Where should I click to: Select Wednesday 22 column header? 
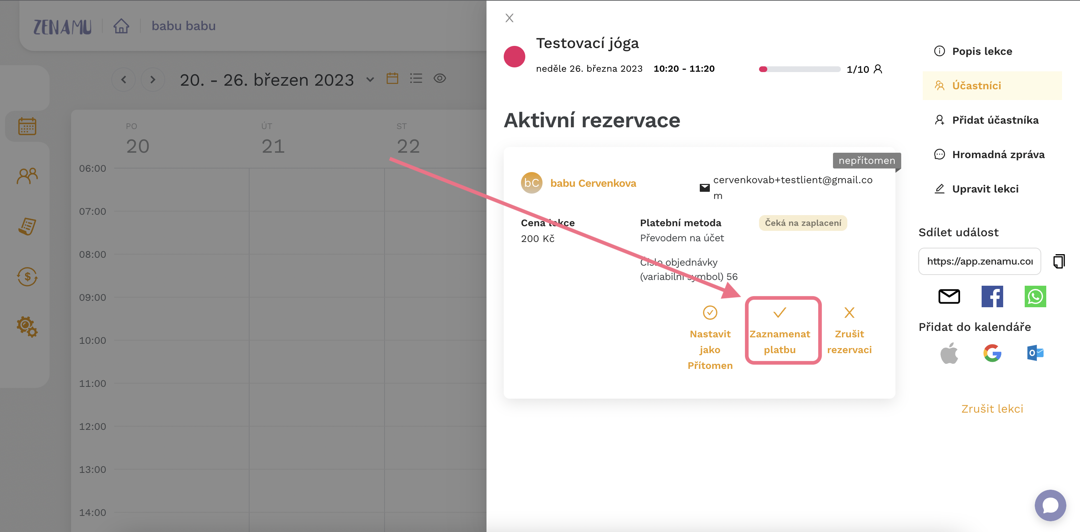pyautogui.click(x=408, y=140)
